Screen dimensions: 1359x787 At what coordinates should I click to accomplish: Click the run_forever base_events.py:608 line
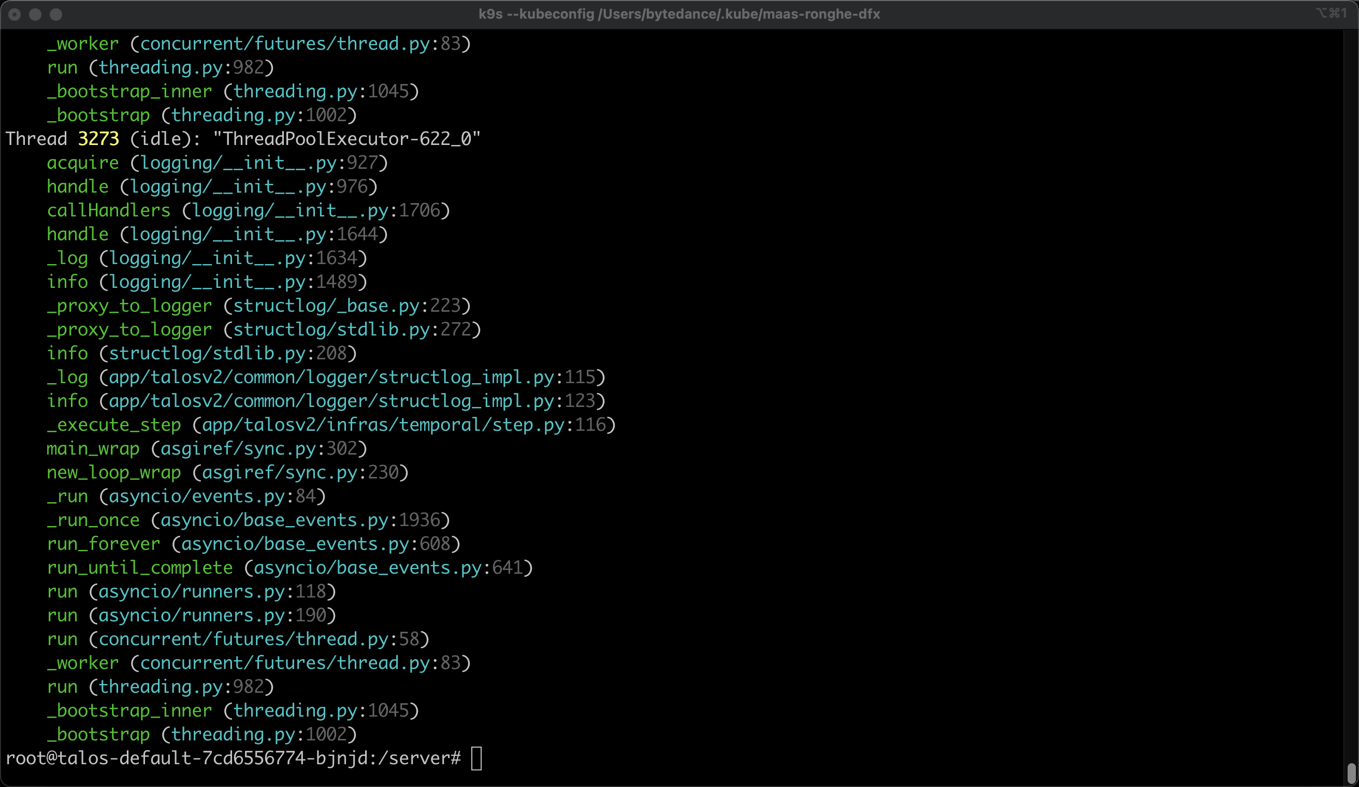pyautogui.click(x=253, y=544)
